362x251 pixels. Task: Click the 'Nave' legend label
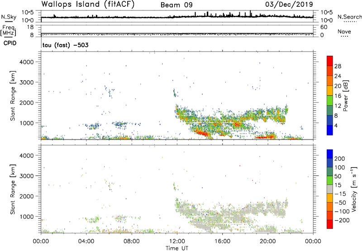click(x=344, y=31)
